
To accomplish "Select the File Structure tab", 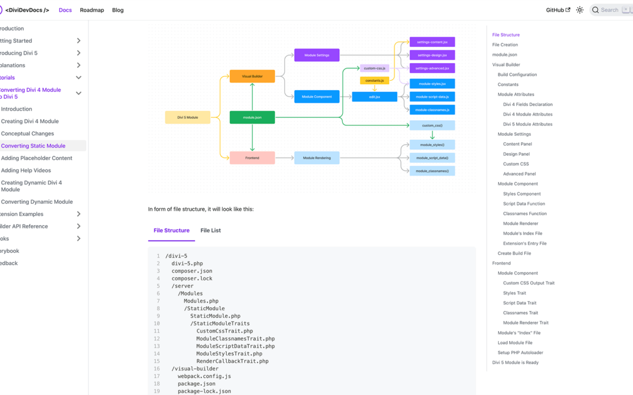I will 171,231.
